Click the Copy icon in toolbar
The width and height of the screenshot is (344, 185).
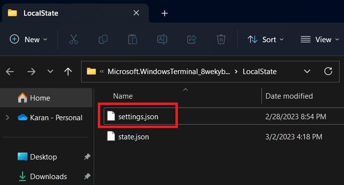tap(103, 39)
